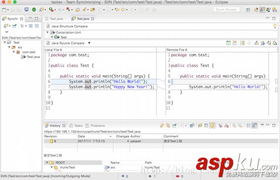
Task: Click Compare Mode clock icon in History
Action: 192,126
